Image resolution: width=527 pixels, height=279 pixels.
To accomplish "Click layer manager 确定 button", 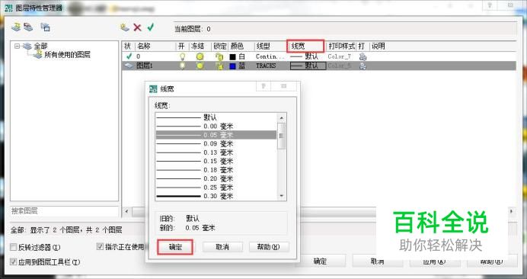I will 321,261.
